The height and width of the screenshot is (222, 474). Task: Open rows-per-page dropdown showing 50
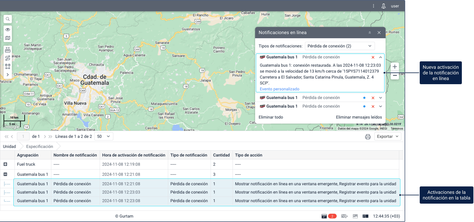[x=104, y=137]
